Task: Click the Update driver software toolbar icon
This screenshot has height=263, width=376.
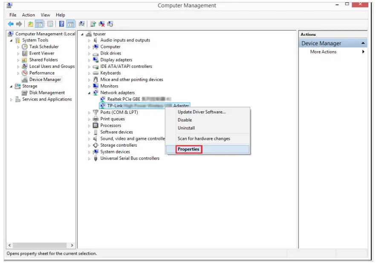Action: [93, 24]
